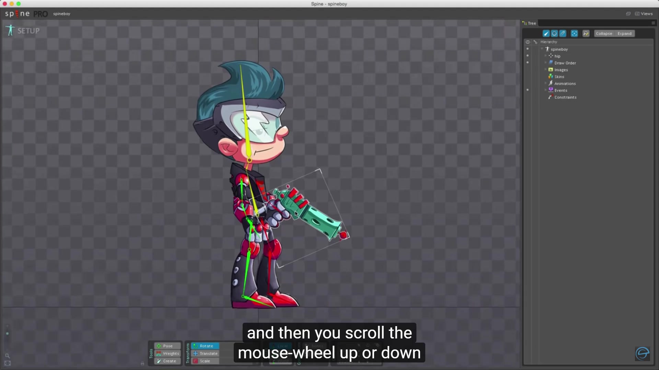
Task: Click the eye visibility column header
Action: [528, 42]
